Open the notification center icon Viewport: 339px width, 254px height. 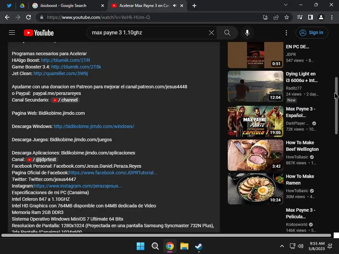pos(330,246)
